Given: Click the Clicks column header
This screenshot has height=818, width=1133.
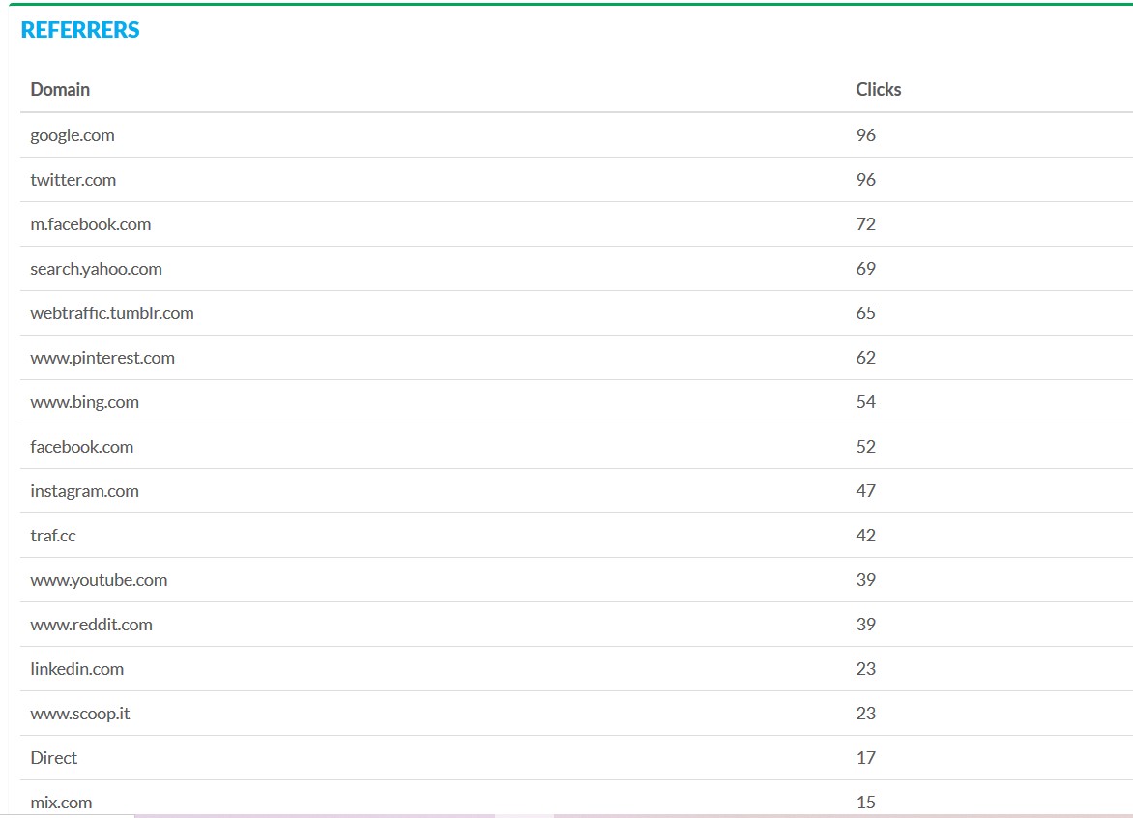Looking at the screenshot, I should point(878,89).
